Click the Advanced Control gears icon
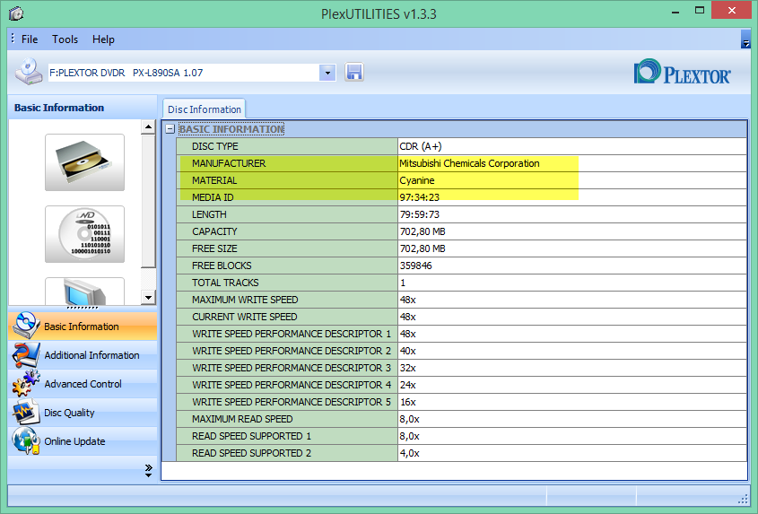Image resolution: width=758 pixels, height=514 pixels. pos(26,384)
